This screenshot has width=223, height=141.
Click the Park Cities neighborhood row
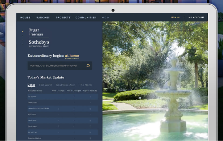tap(63, 132)
